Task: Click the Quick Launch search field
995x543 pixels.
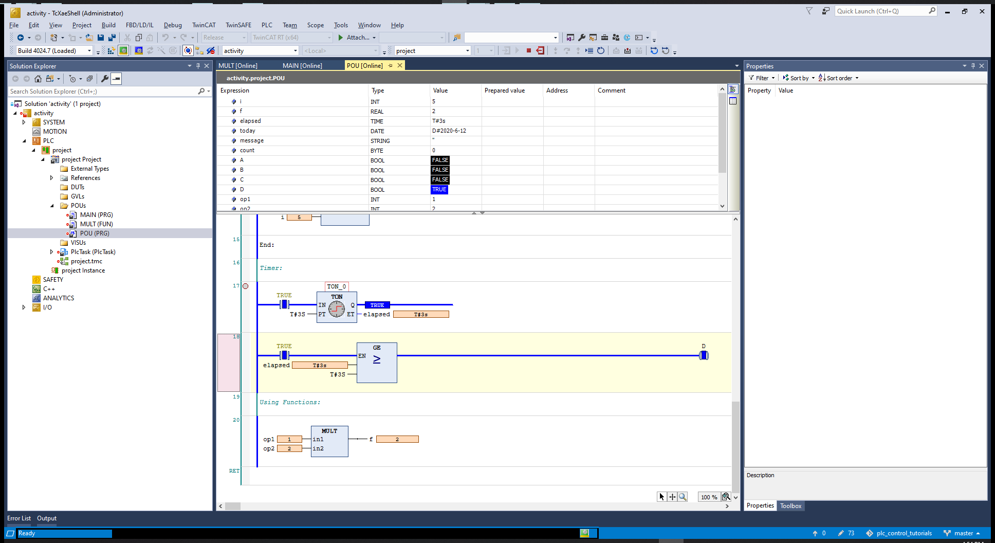Action: coord(881,11)
